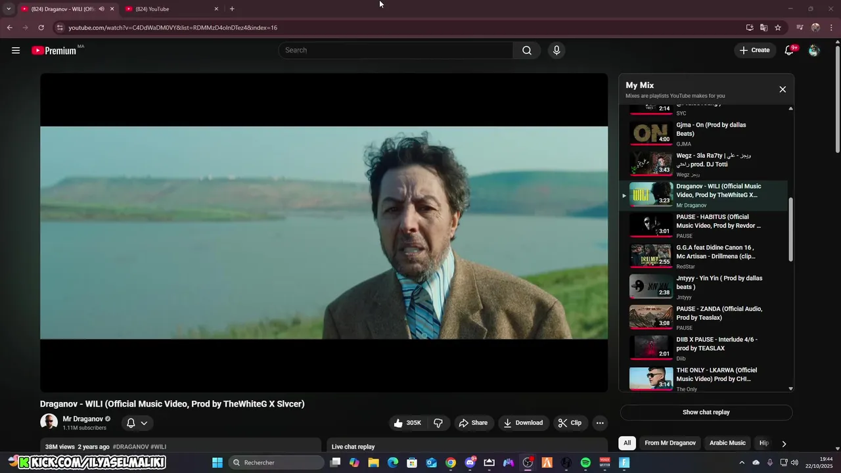Open the Mr Draganov channel avatar
Viewport: 841px width, 473px height.
49,422
